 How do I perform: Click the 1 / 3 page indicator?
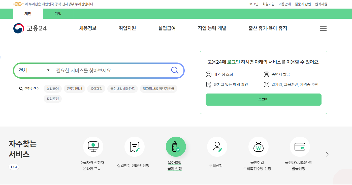tap(14, 167)
